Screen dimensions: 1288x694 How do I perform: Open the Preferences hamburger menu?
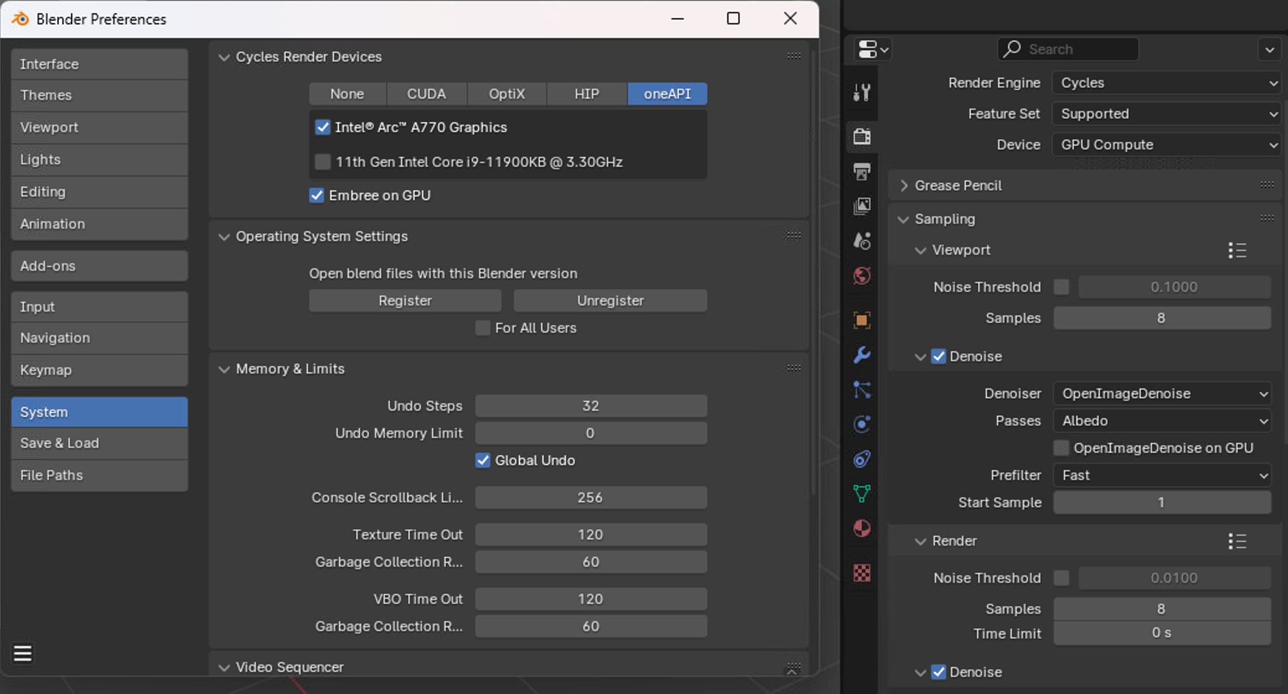pos(23,653)
